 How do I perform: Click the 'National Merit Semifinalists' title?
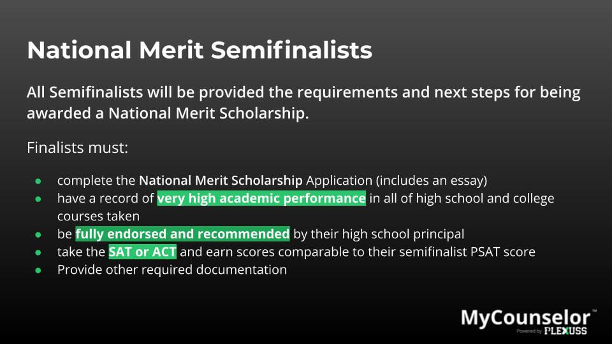pos(200,50)
